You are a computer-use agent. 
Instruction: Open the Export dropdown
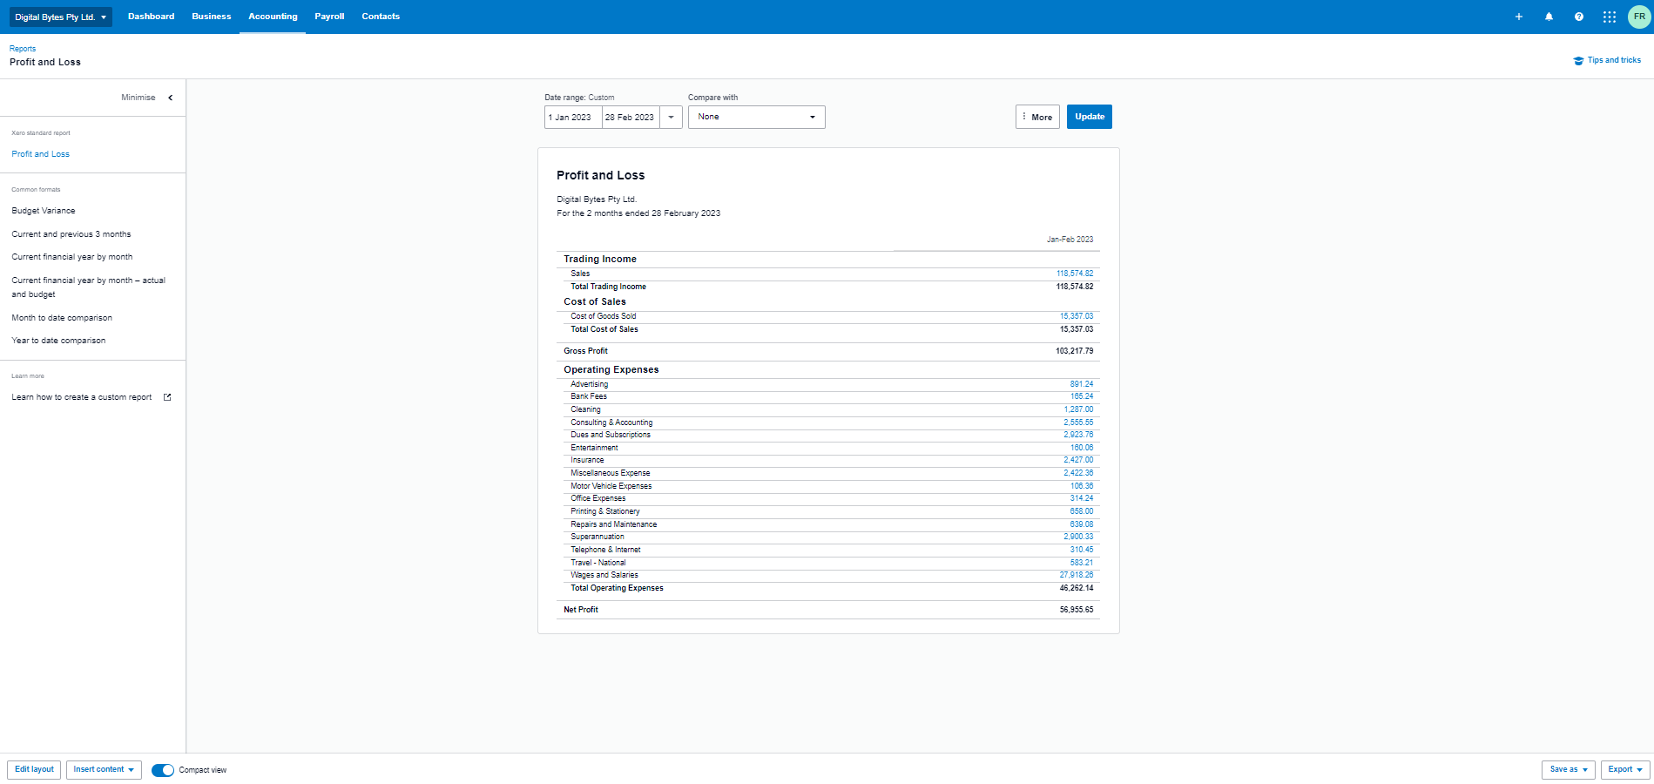coord(1625,770)
